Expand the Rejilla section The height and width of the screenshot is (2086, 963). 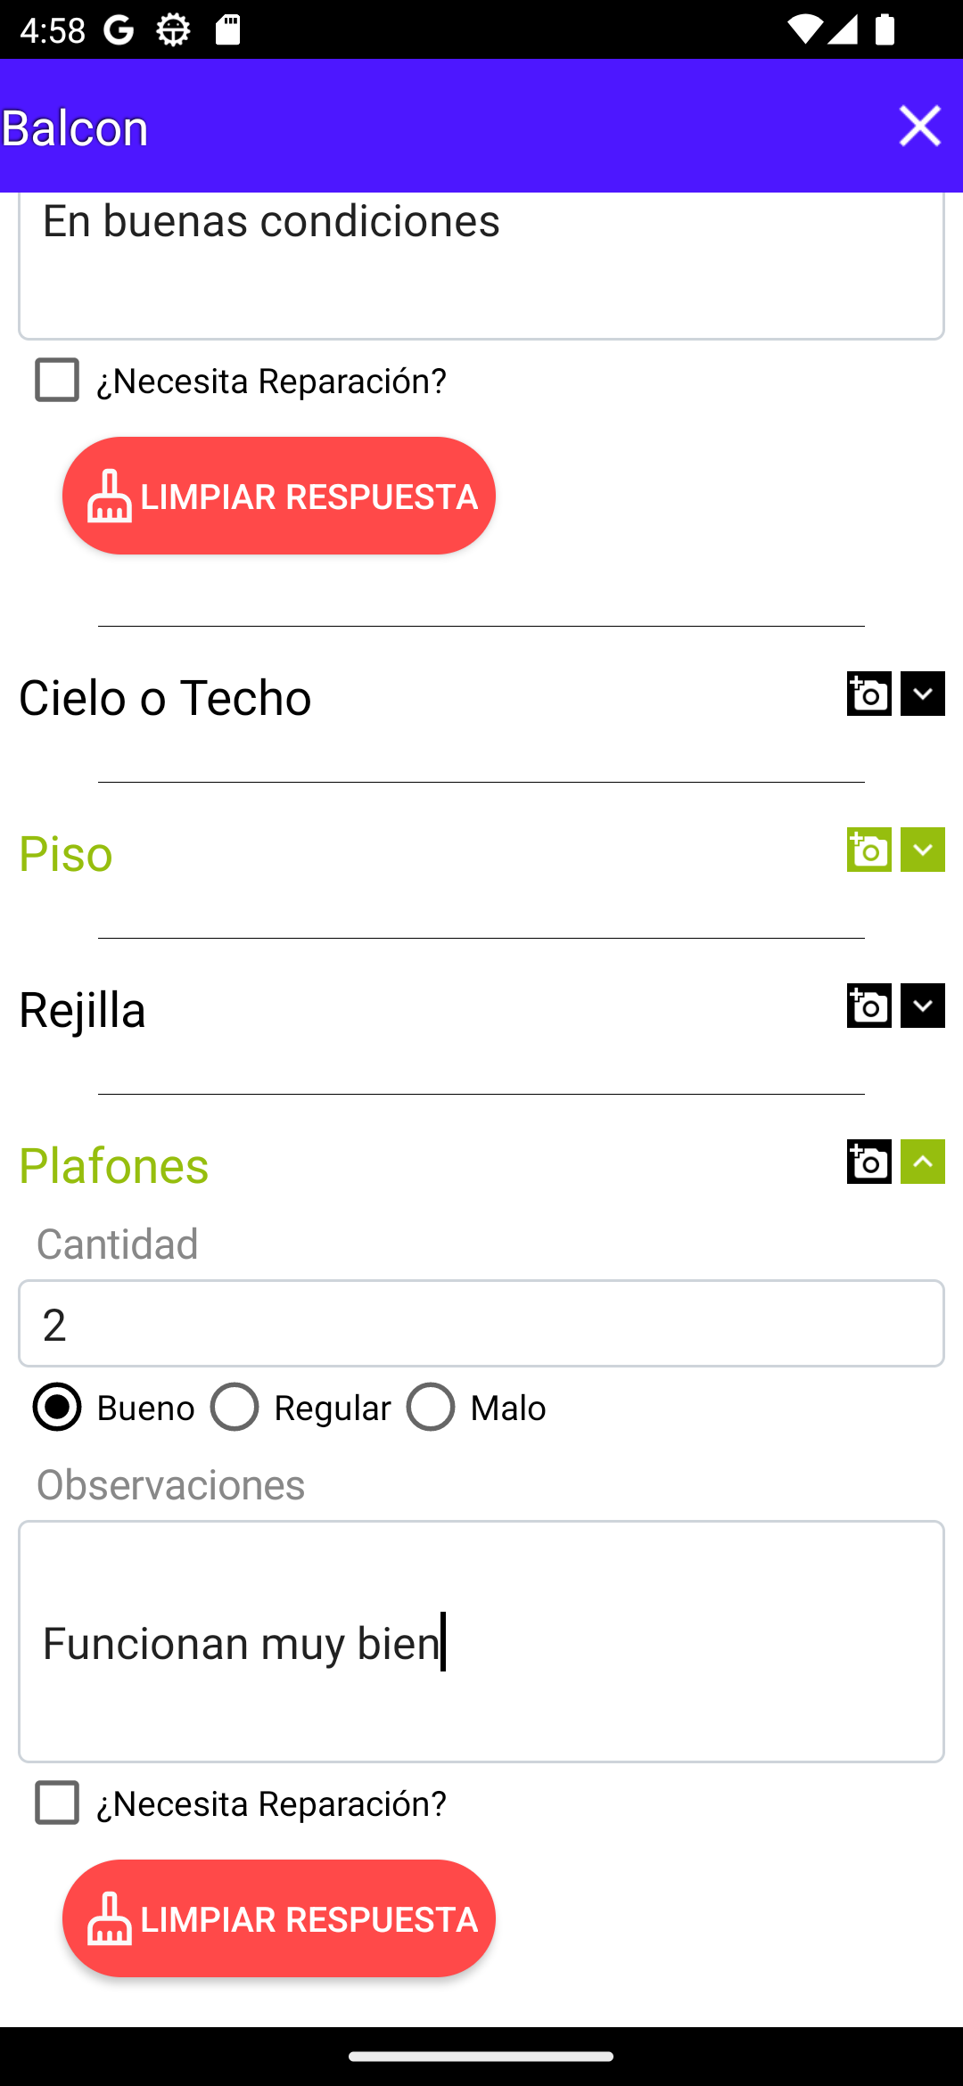(922, 1006)
